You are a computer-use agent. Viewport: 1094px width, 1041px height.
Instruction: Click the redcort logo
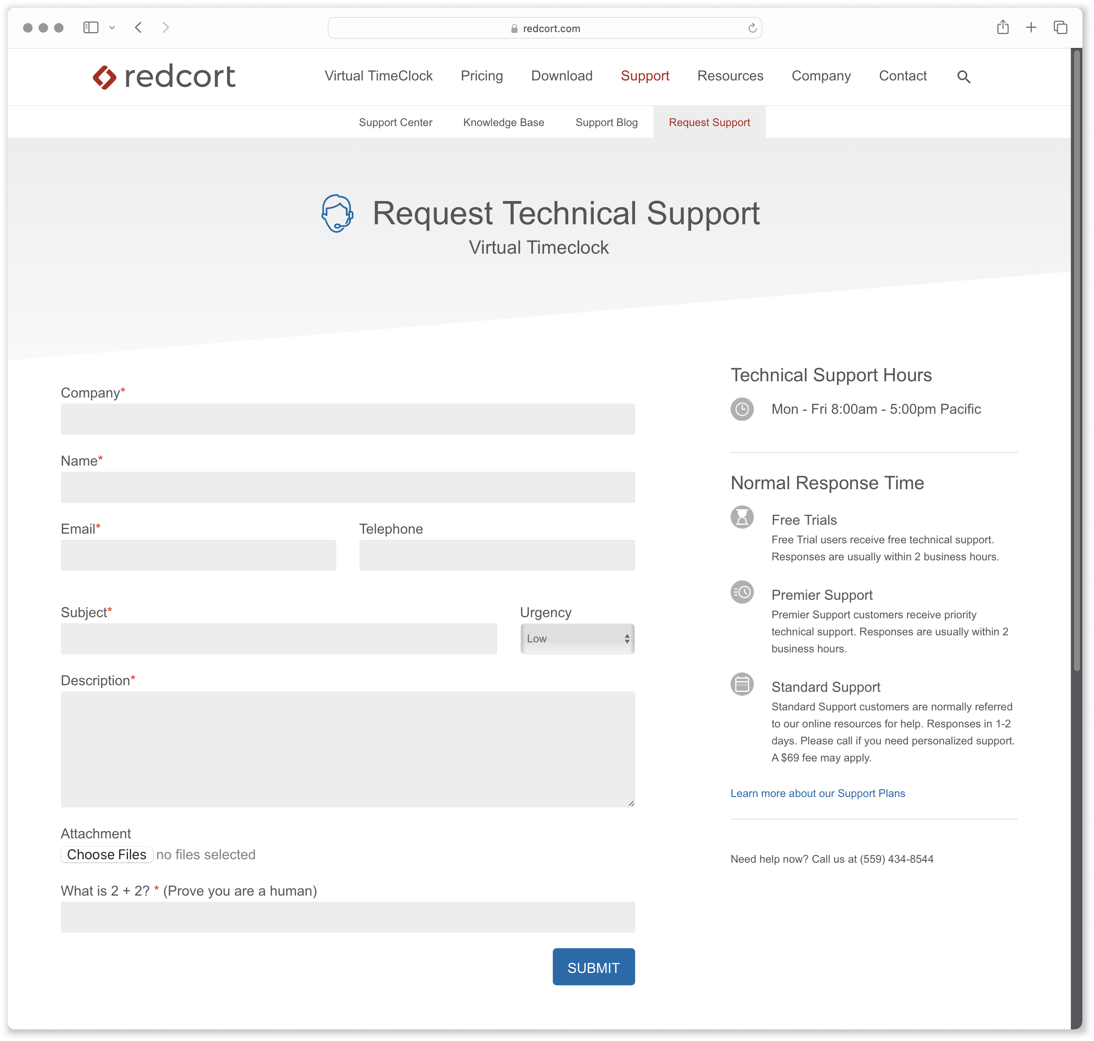tap(164, 77)
